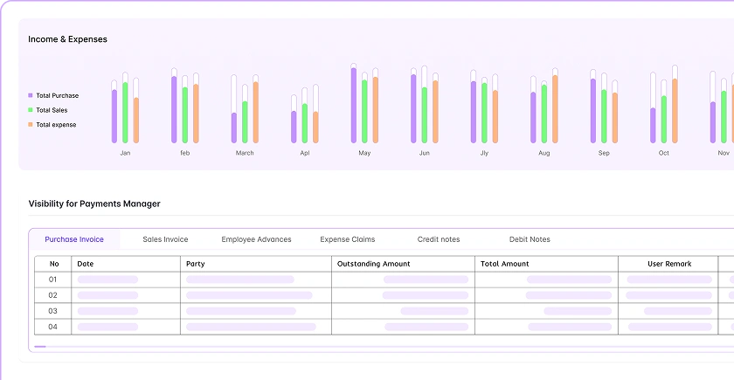Viewport: 734px width, 380px height.
Task: Click the Jun month label
Action: pyautogui.click(x=424, y=153)
